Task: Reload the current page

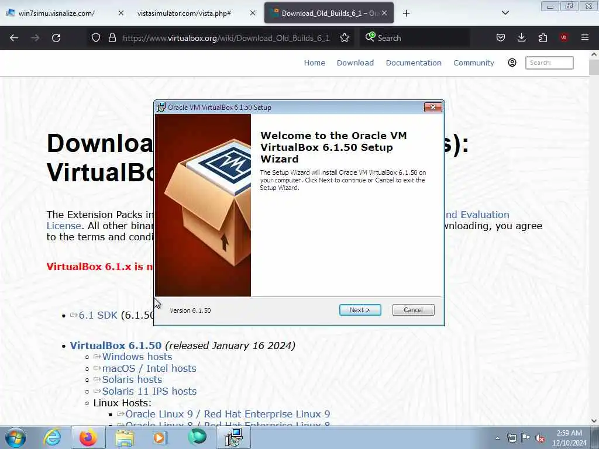Action: tap(56, 38)
